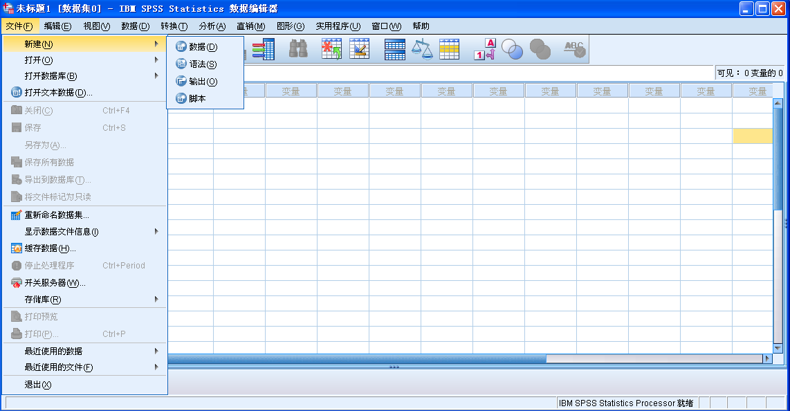790x411 pixels.
Task: Open the 分析 menu in the menu bar
Action: (x=212, y=26)
